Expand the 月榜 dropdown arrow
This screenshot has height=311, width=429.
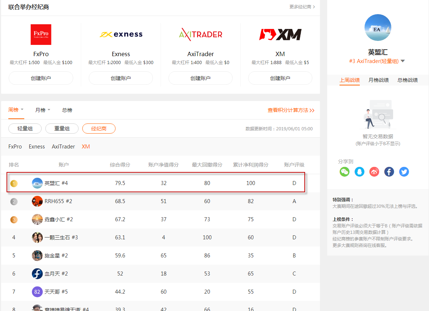(49, 110)
